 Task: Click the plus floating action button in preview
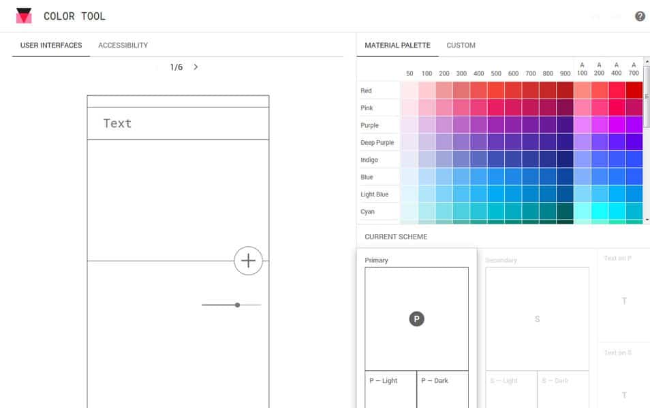click(x=248, y=260)
